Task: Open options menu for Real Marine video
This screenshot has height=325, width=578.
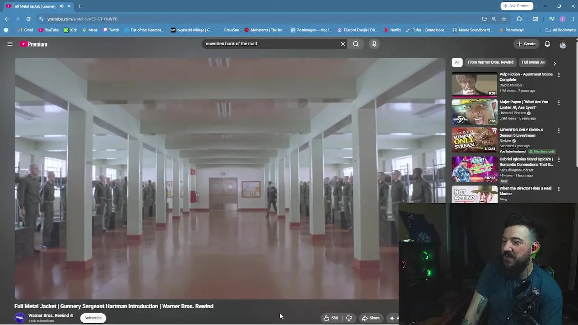Action: coord(559,189)
